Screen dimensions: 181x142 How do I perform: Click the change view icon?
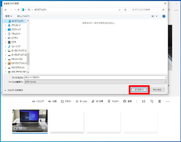click(x=153, y=16)
